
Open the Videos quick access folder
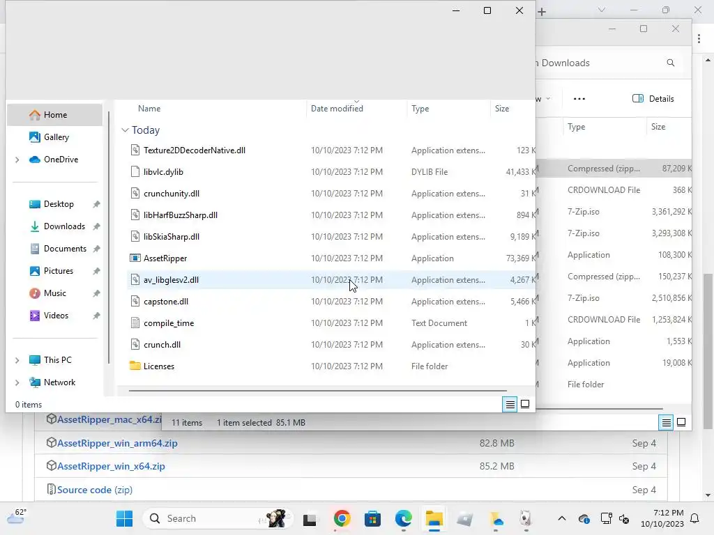pyautogui.click(x=54, y=316)
